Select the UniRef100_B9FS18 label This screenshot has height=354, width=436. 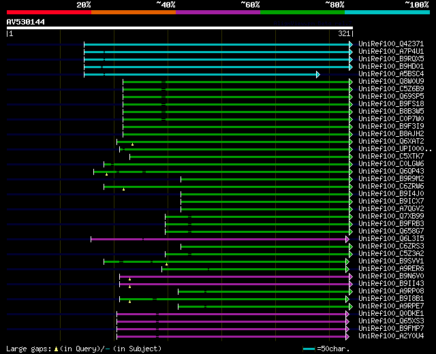coord(391,104)
